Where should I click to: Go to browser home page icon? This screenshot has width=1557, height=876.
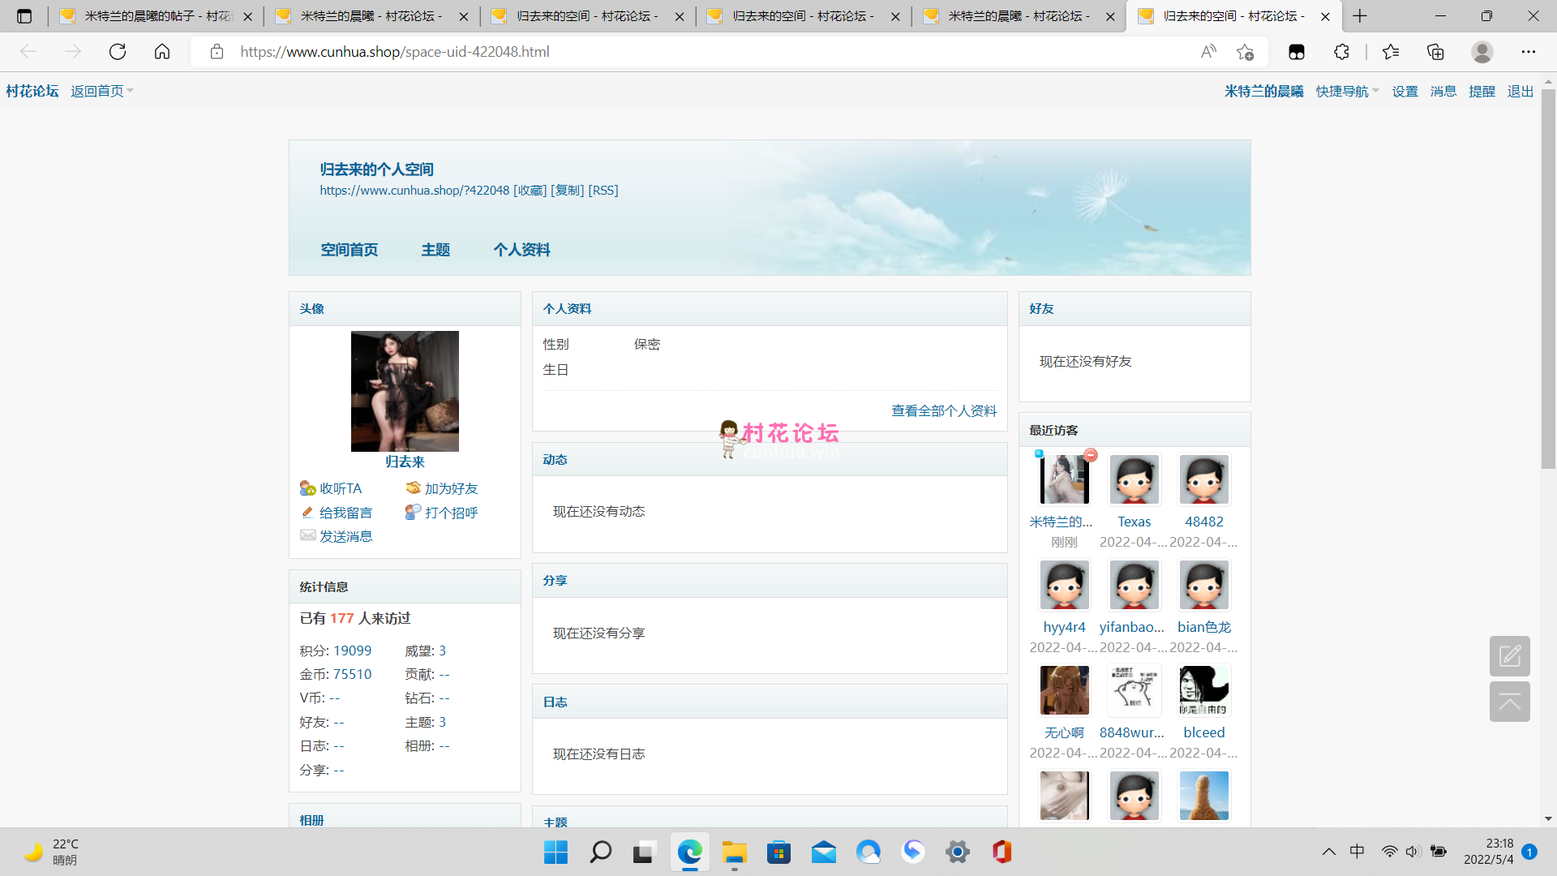[162, 52]
